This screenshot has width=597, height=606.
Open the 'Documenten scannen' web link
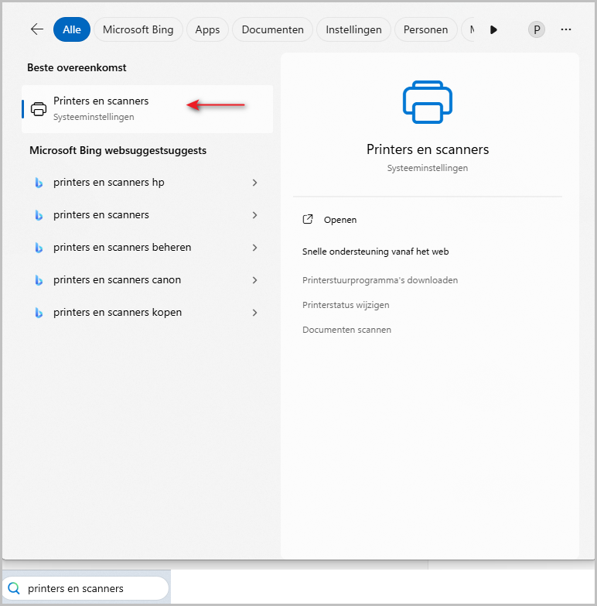(x=346, y=330)
